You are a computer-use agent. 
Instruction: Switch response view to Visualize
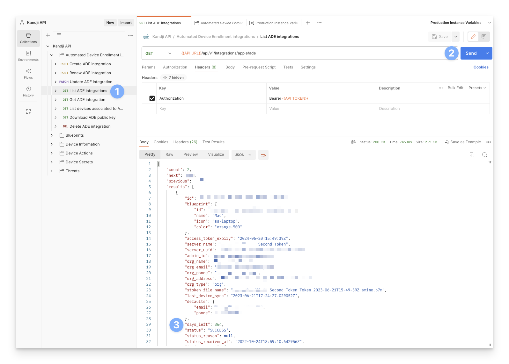pyautogui.click(x=216, y=154)
